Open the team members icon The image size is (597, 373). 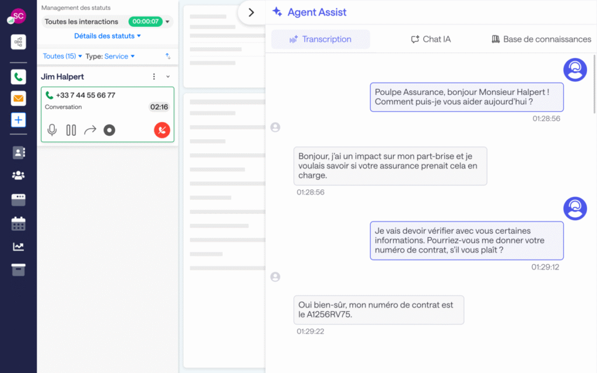click(19, 175)
